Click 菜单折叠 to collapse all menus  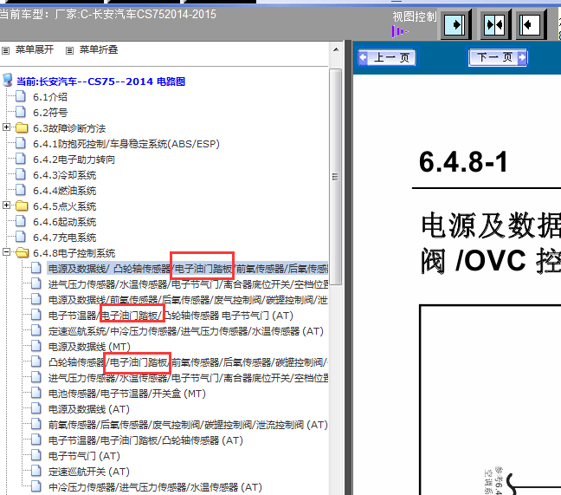[x=99, y=49]
